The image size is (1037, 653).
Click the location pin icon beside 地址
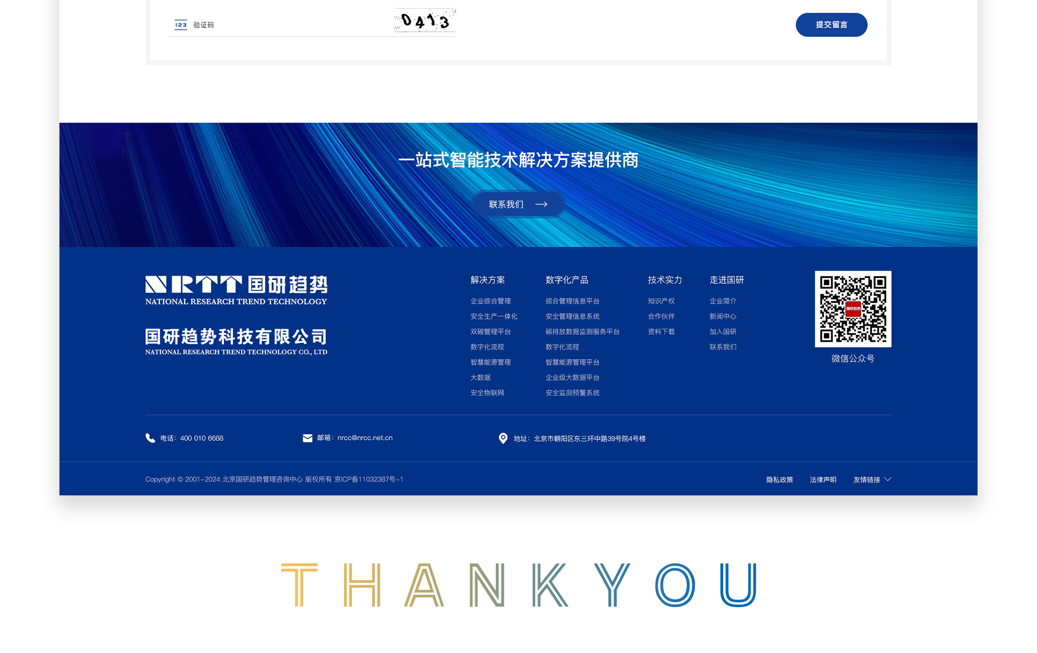pyautogui.click(x=503, y=438)
